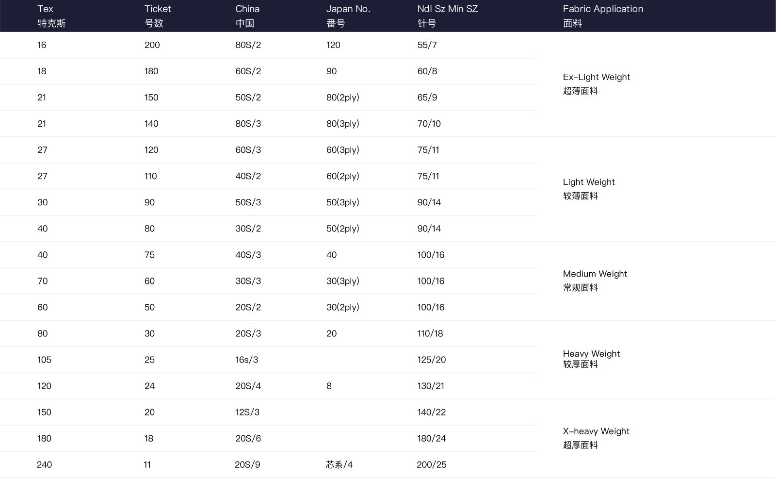The image size is (776, 478).
Task: Click the 80S/2 China cell
Action: (248, 45)
